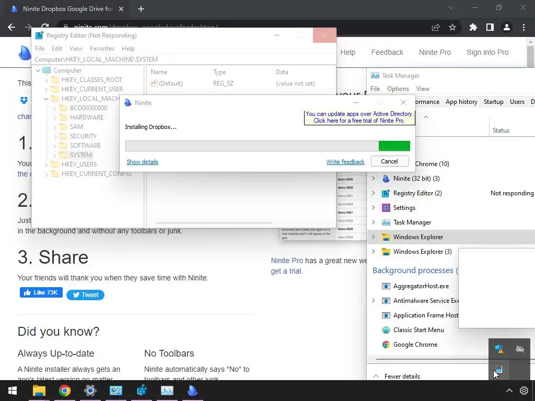This screenshot has height=401, width=535.
Task: Click the Settings gear icon in Task Manager's list
Action: pyautogui.click(x=386, y=208)
